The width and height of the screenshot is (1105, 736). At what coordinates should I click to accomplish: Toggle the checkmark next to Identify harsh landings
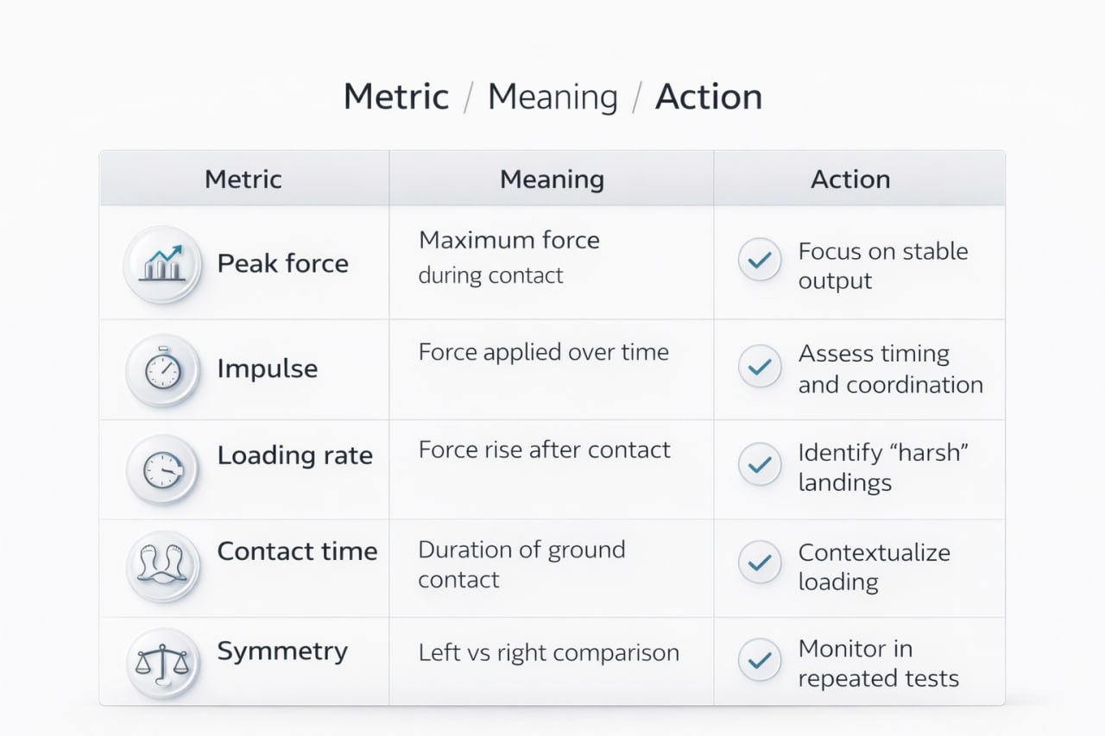click(x=760, y=464)
